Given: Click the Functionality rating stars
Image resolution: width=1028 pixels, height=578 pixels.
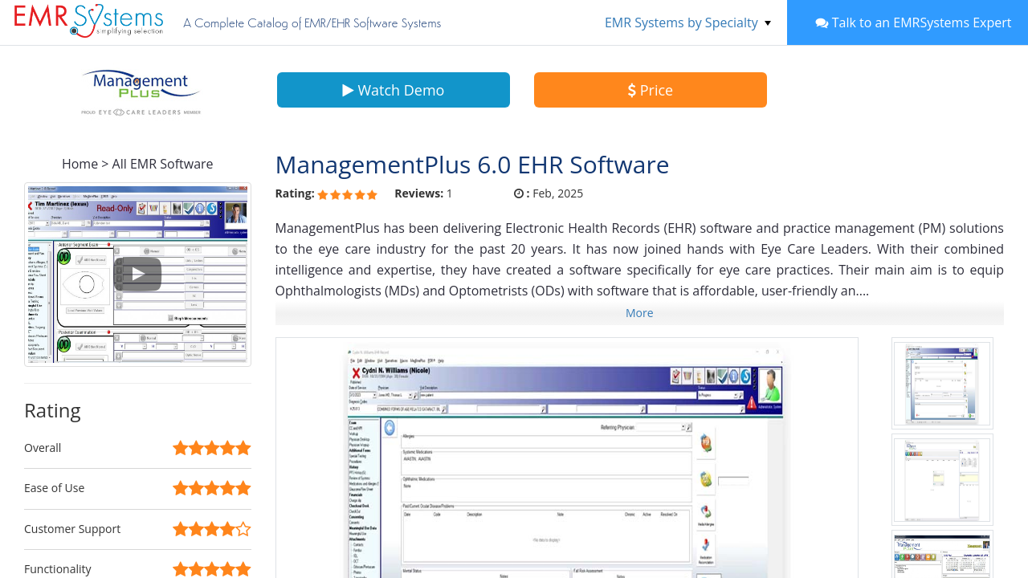Looking at the screenshot, I should (x=212, y=569).
